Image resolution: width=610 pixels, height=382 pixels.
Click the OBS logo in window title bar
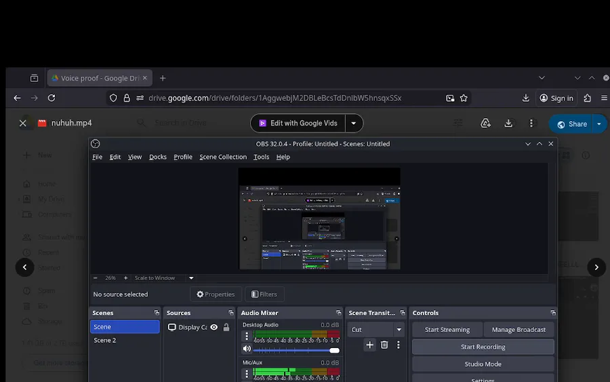(96, 144)
